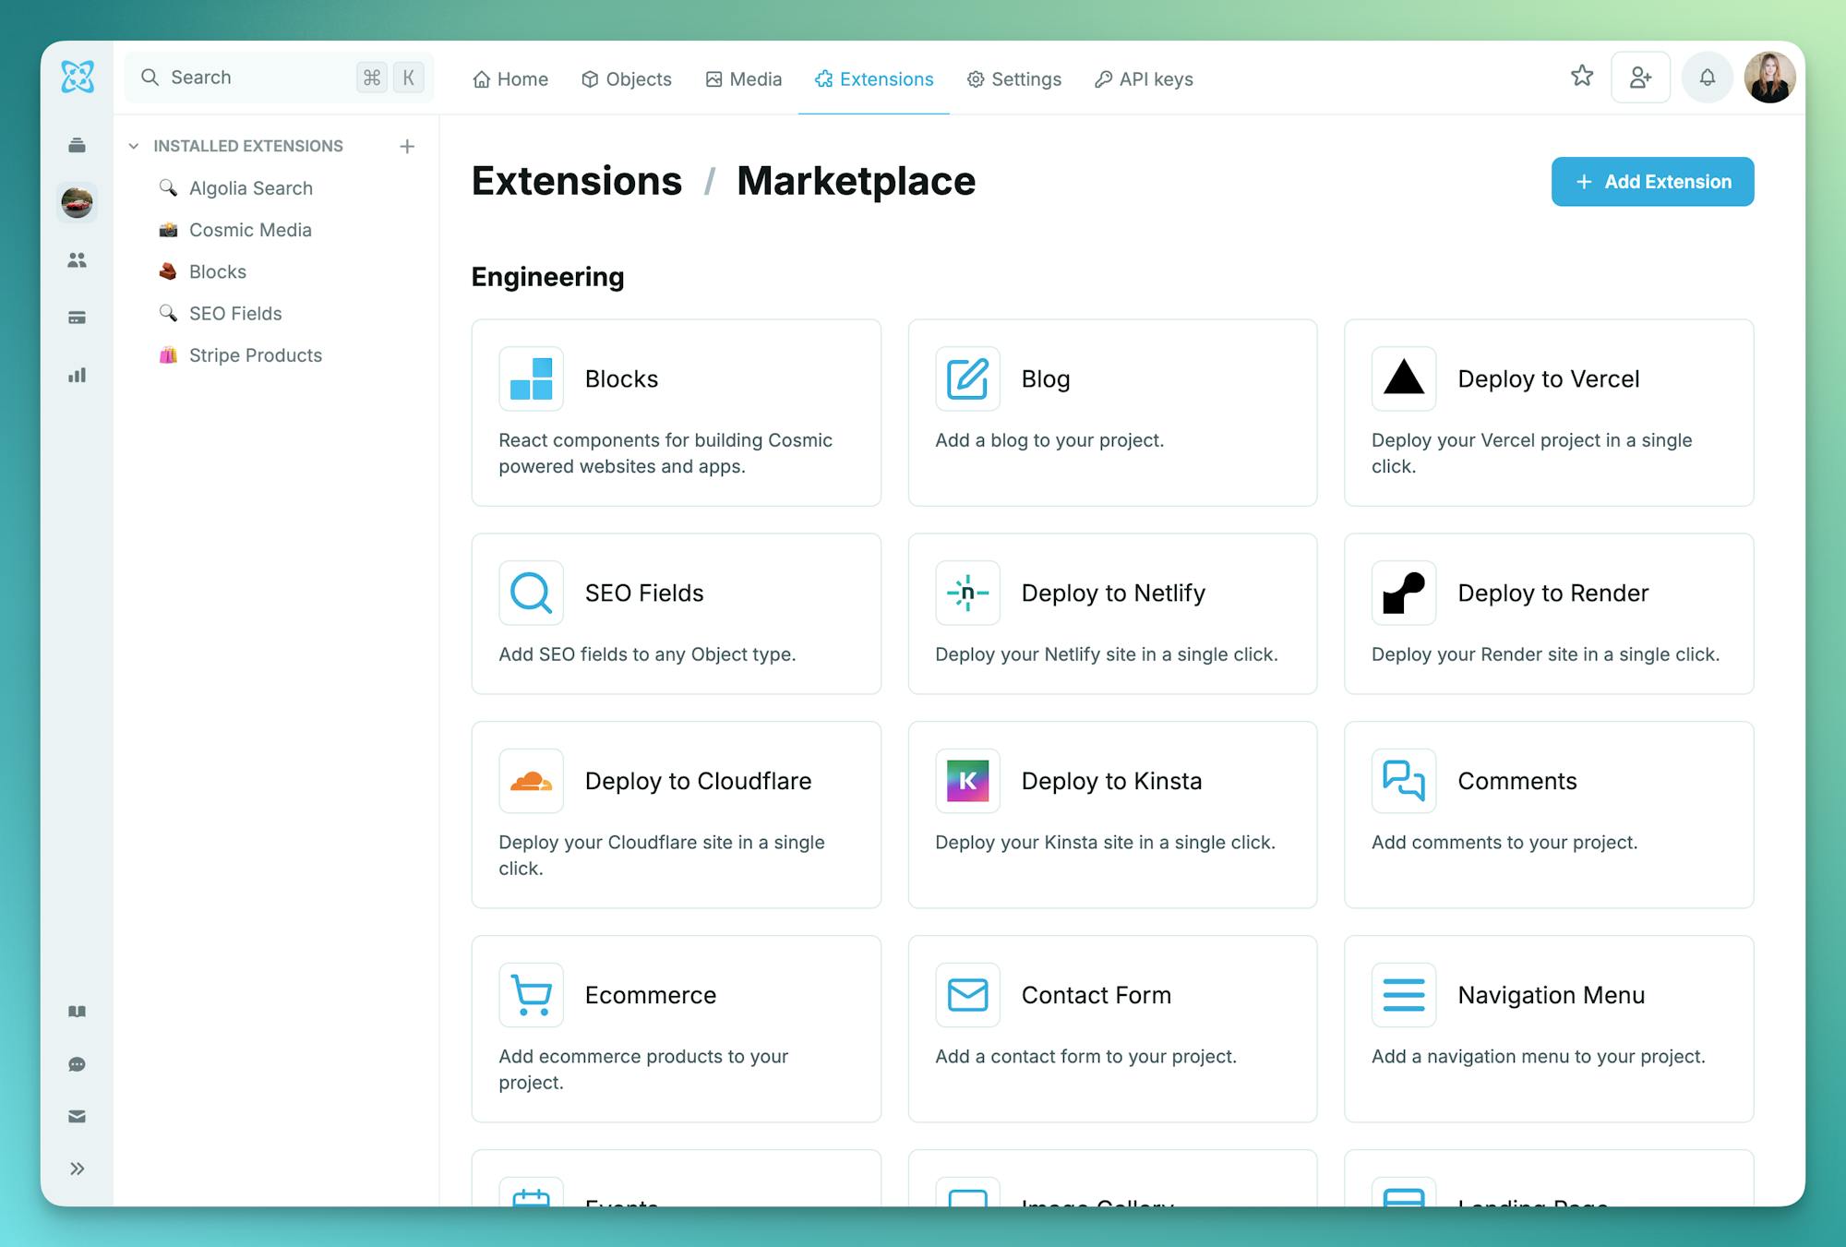Screen dimensions: 1846x1247
Task: Open the team members sidebar icon
Action: (x=78, y=260)
